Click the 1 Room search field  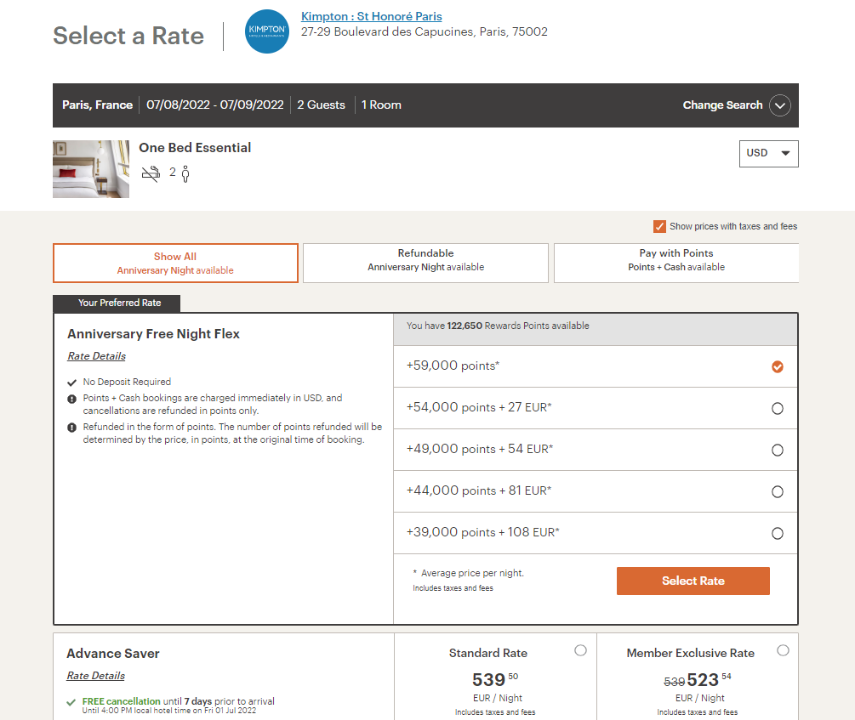point(381,105)
